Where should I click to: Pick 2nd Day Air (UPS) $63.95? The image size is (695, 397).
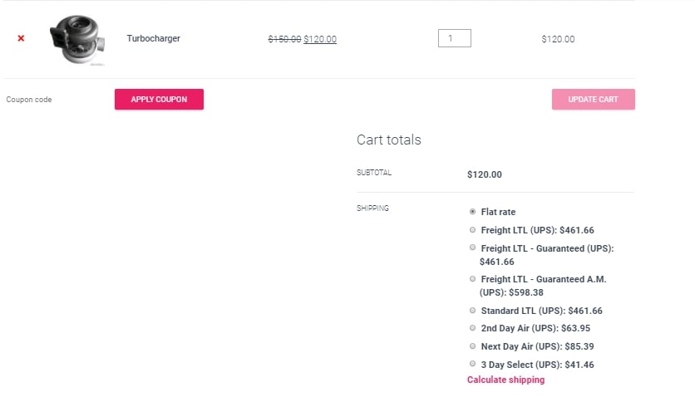click(x=472, y=328)
